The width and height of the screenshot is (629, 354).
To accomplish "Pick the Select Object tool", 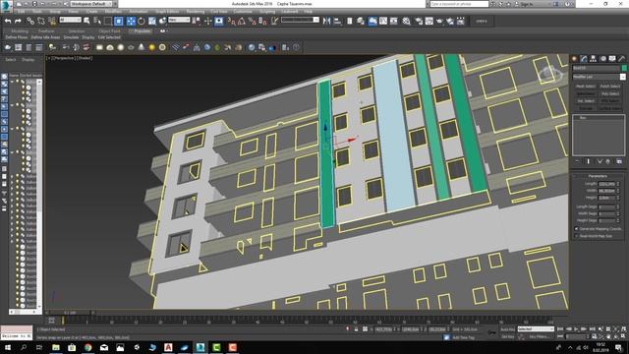I will click(x=86, y=21).
